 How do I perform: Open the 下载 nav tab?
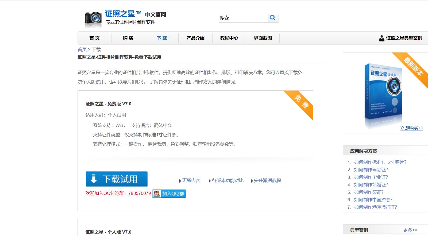[x=162, y=38]
